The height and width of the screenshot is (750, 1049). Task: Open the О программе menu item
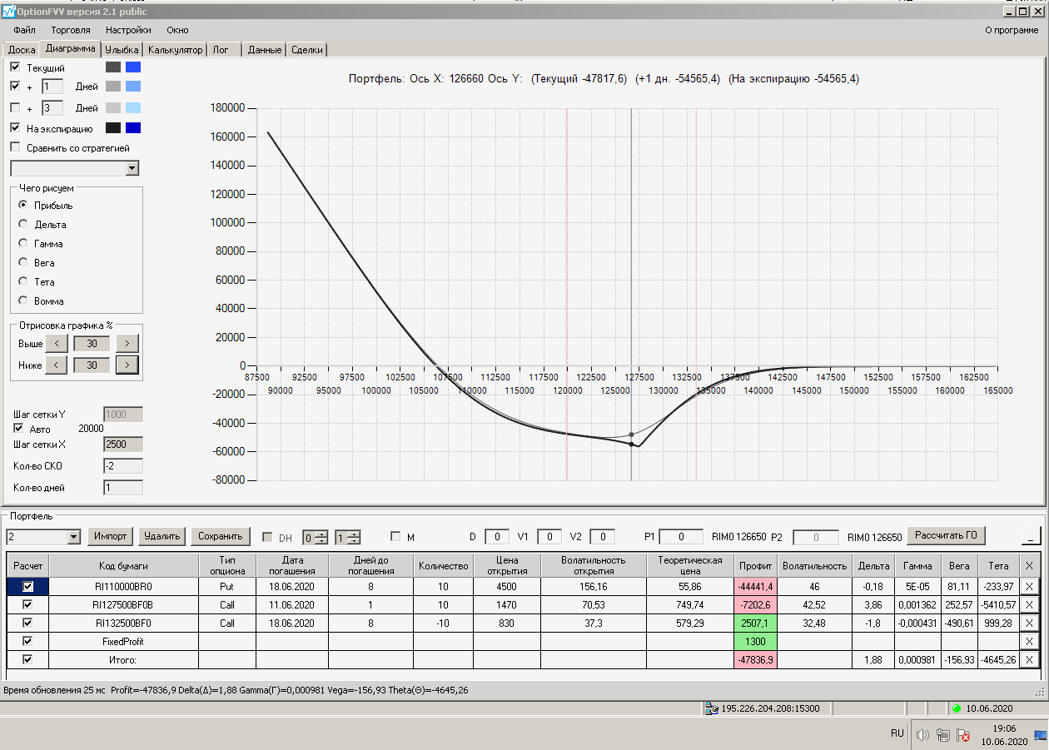click(1012, 30)
